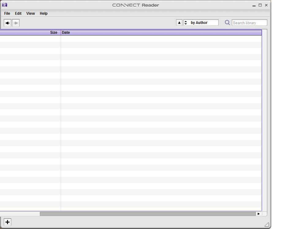This screenshot has width=296, height=229.
Task: Click the magnifying glass search icon
Action: click(227, 23)
